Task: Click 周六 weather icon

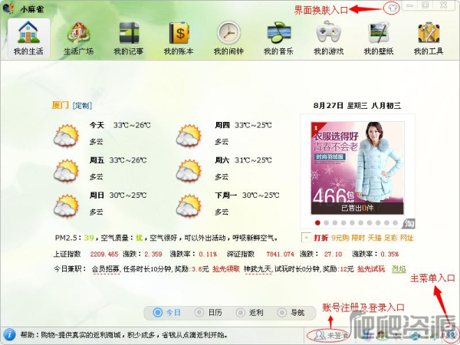Action: coord(189,171)
